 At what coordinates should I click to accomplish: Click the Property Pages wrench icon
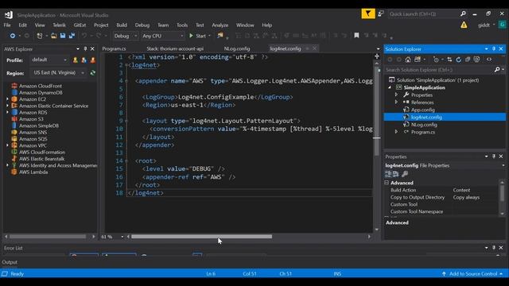[405, 174]
